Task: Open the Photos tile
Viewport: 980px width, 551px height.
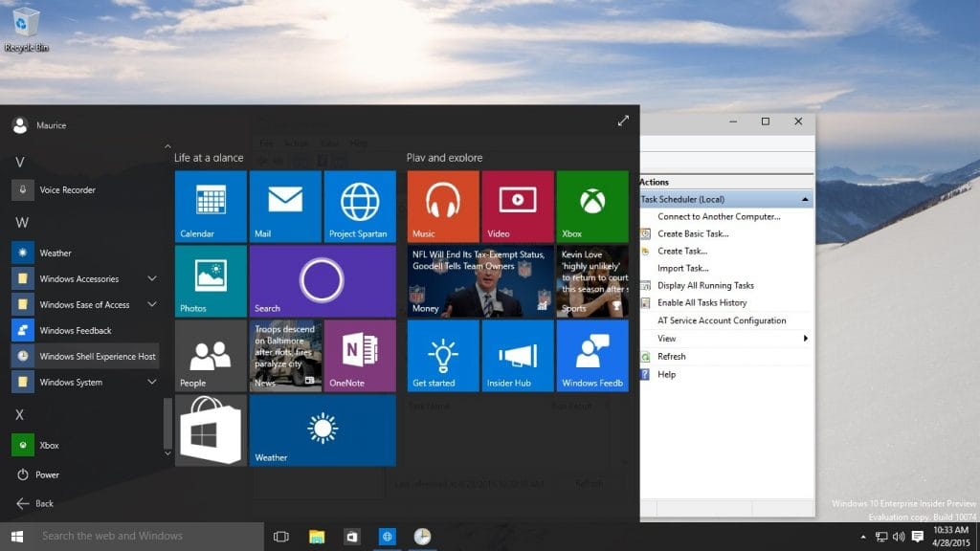Action: click(210, 281)
